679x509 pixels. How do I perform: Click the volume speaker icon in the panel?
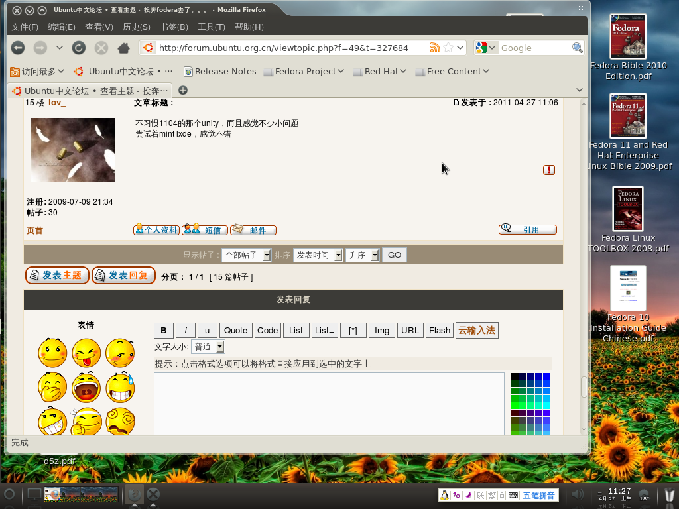click(x=578, y=494)
